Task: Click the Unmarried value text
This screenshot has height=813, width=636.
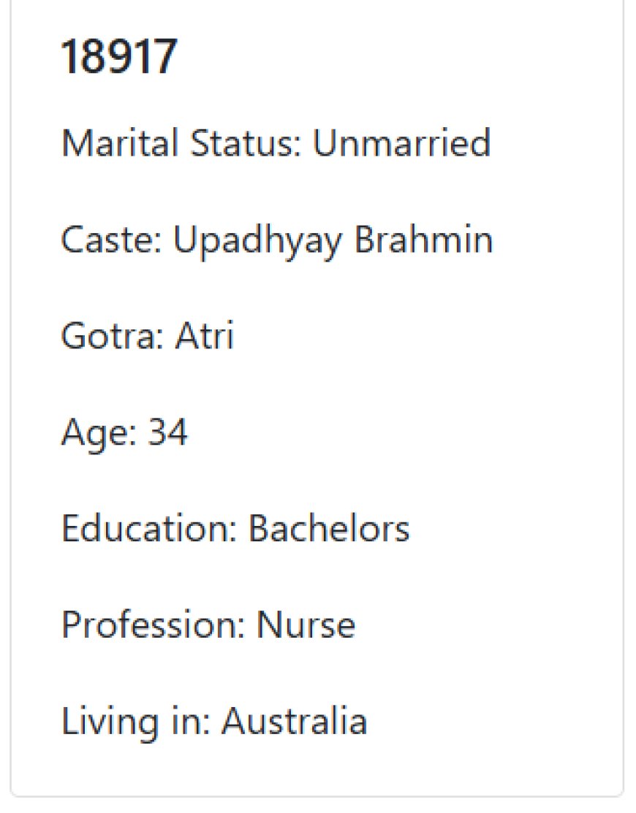Action: click(x=401, y=142)
